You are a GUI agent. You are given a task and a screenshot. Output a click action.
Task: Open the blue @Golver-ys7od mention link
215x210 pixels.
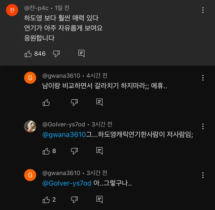point(67,183)
